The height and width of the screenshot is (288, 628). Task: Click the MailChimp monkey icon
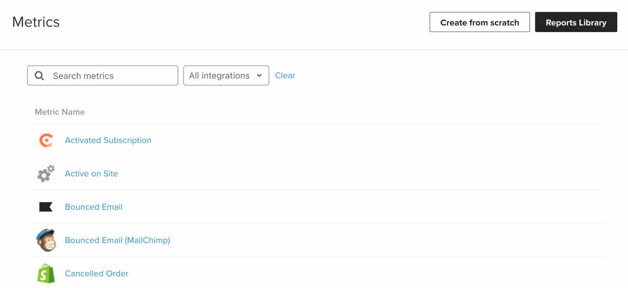click(x=47, y=240)
